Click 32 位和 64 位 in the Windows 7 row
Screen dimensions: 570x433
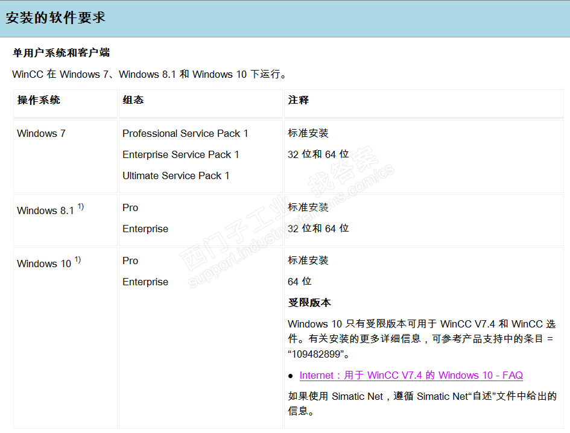[318, 154]
